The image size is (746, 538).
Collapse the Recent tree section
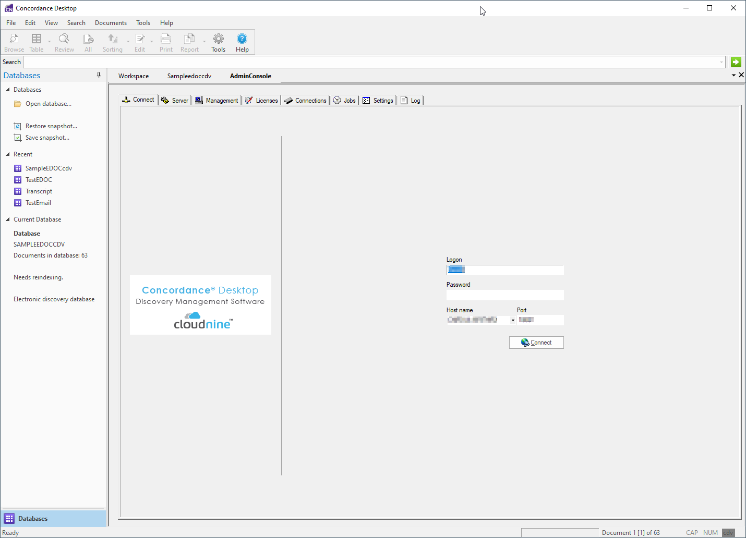click(8, 154)
